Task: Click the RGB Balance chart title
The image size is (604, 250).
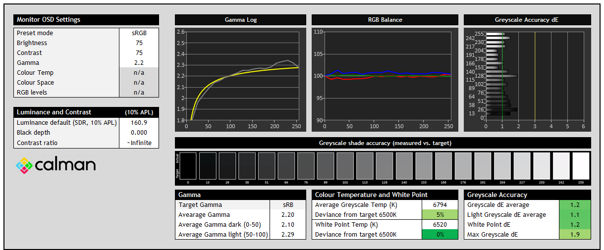Action: pos(385,20)
